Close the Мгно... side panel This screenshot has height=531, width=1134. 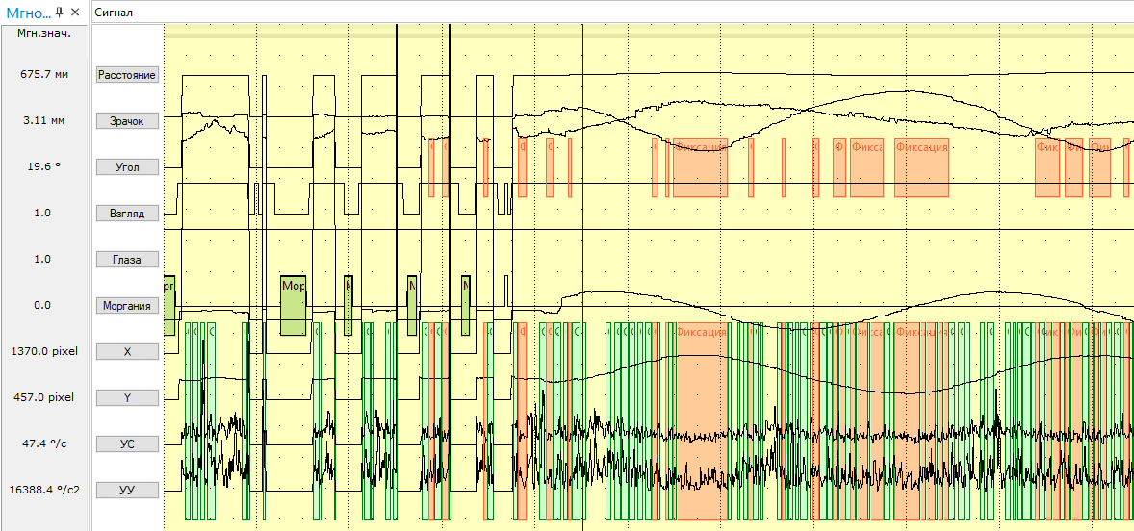75,13
